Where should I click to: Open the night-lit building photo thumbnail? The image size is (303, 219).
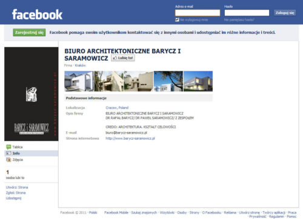point(198,81)
